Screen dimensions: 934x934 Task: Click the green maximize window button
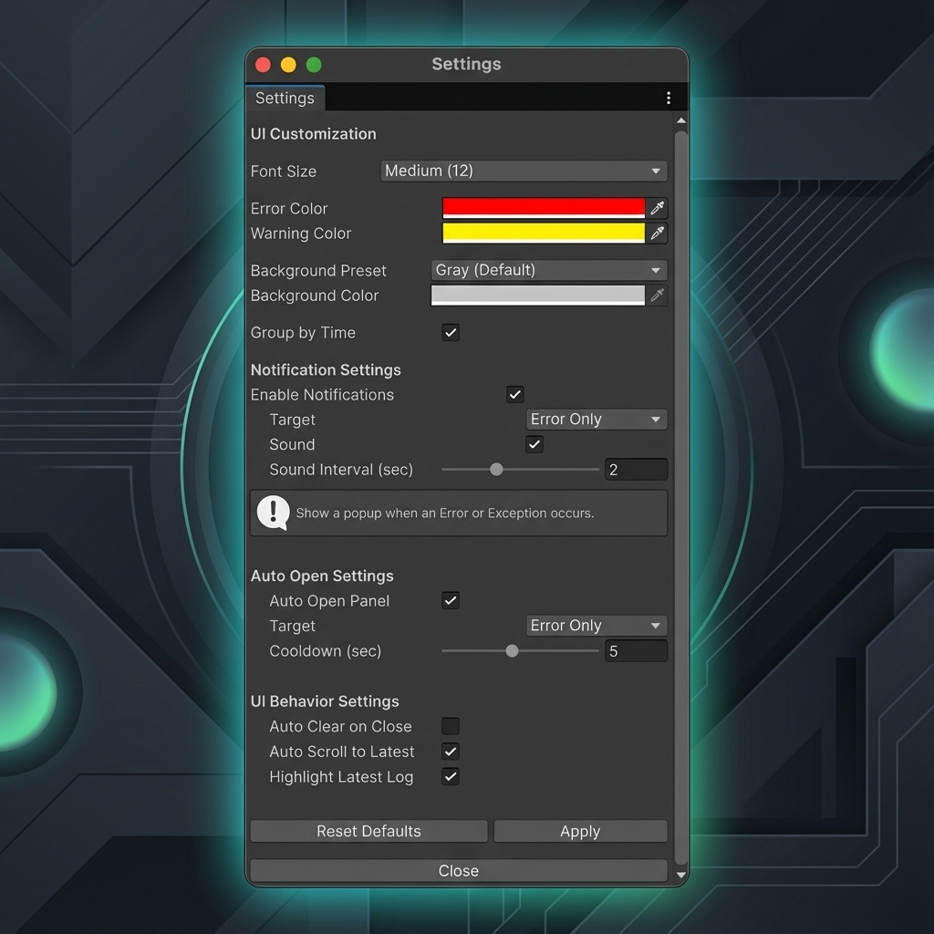(x=314, y=65)
